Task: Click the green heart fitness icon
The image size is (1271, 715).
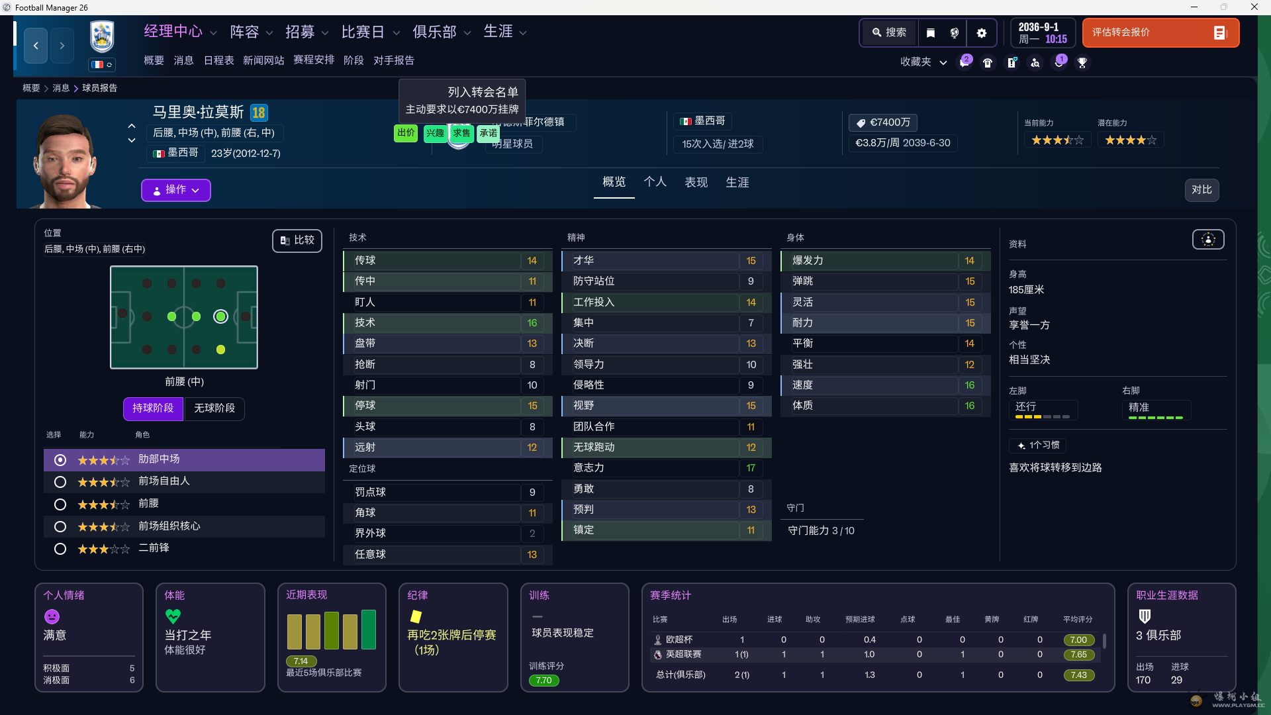Action: click(173, 616)
